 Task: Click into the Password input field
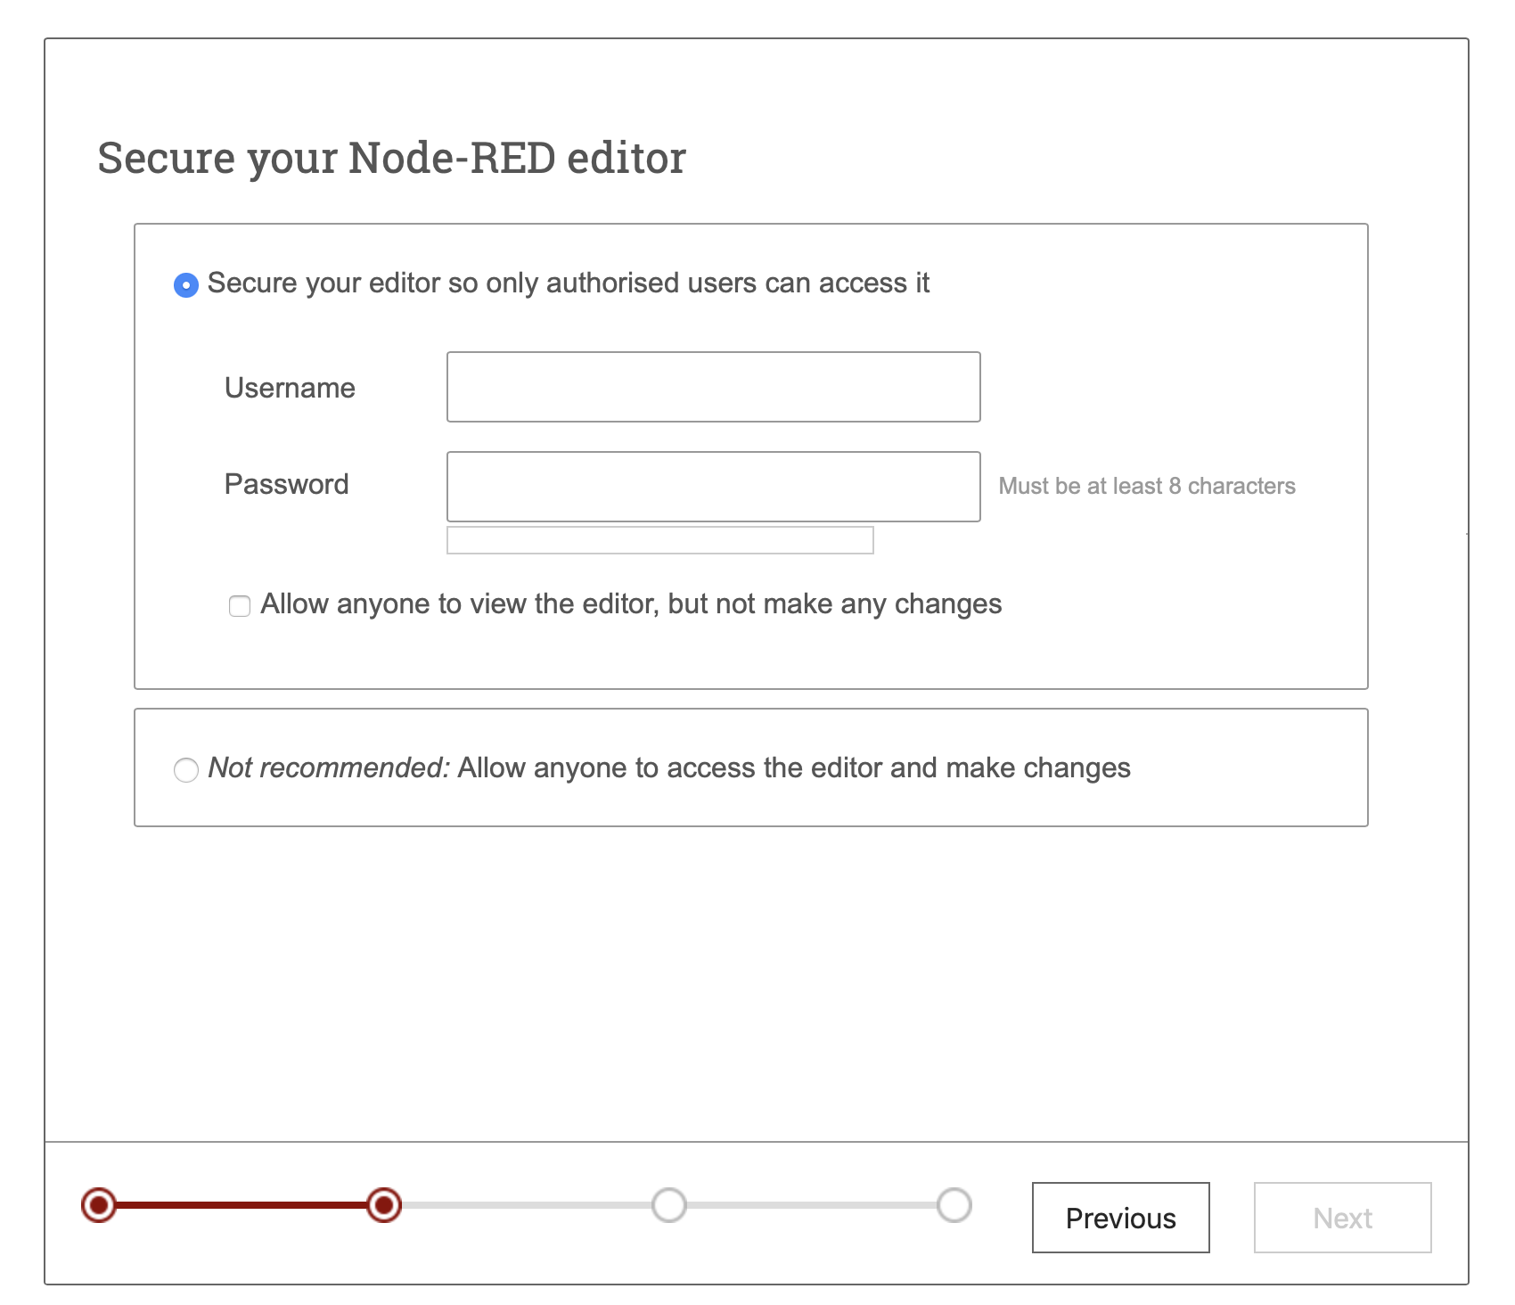tap(713, 487)
